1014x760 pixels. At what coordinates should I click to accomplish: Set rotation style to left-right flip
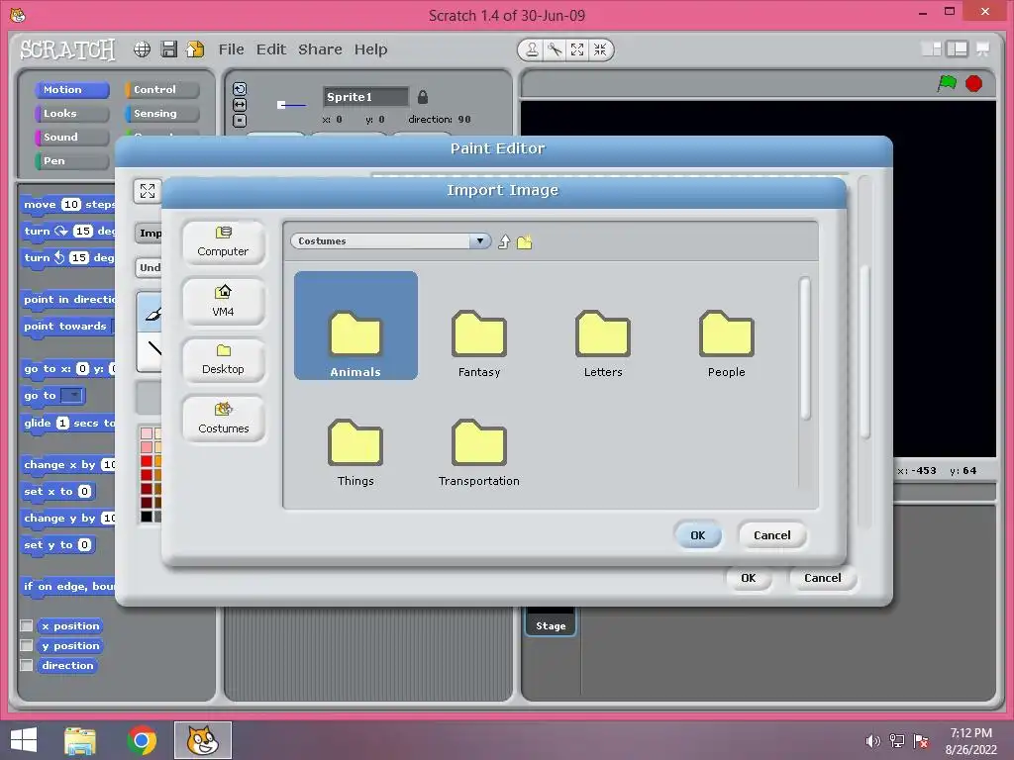(240, 105)
